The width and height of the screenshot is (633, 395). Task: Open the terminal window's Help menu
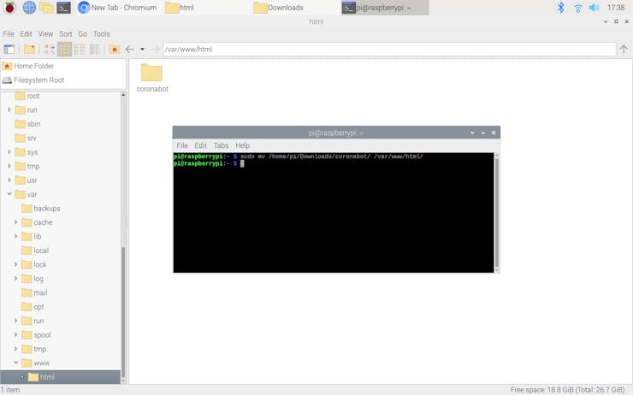243,145
